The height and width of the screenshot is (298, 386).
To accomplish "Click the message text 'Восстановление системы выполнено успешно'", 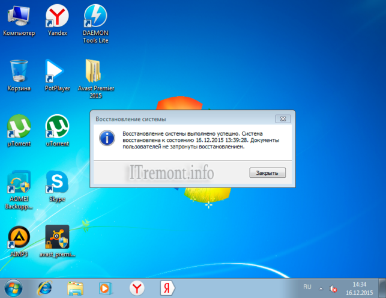I will tap(181, 134).
